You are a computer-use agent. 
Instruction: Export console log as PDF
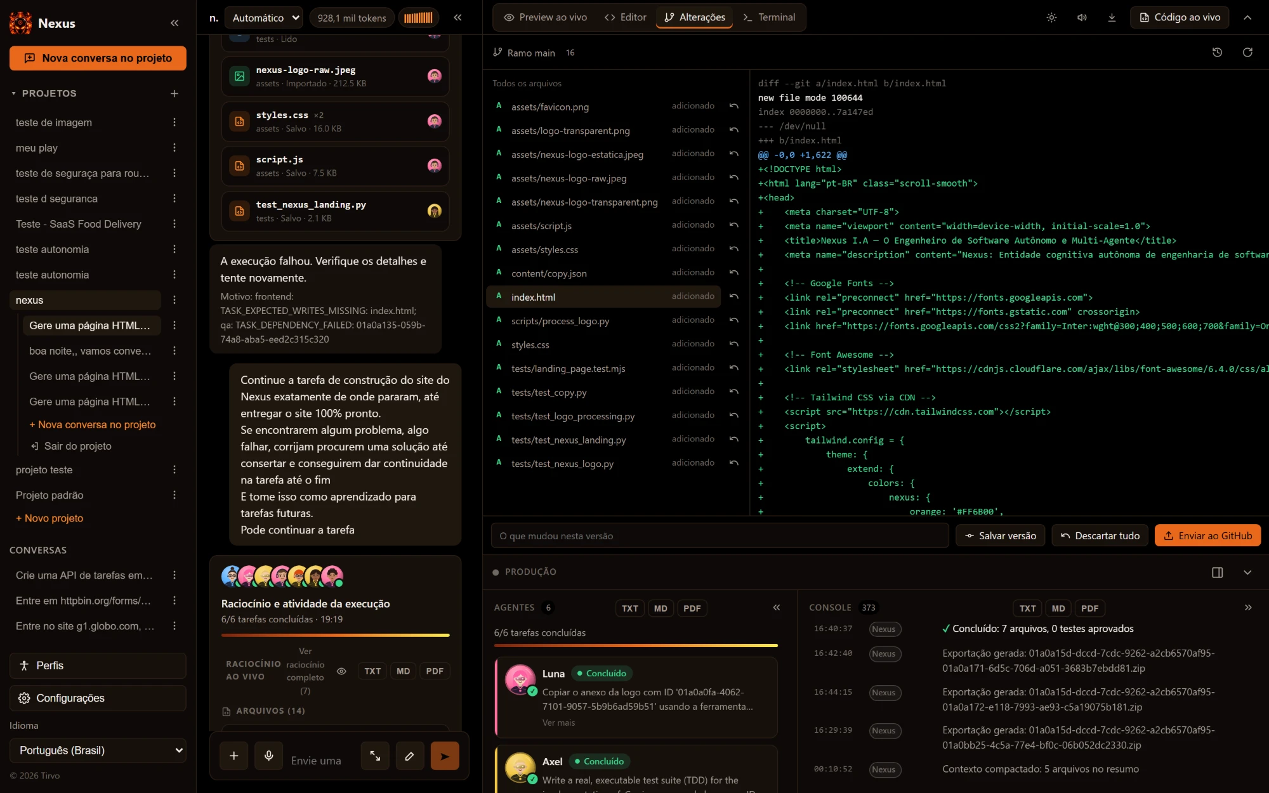pos(1089,608)
